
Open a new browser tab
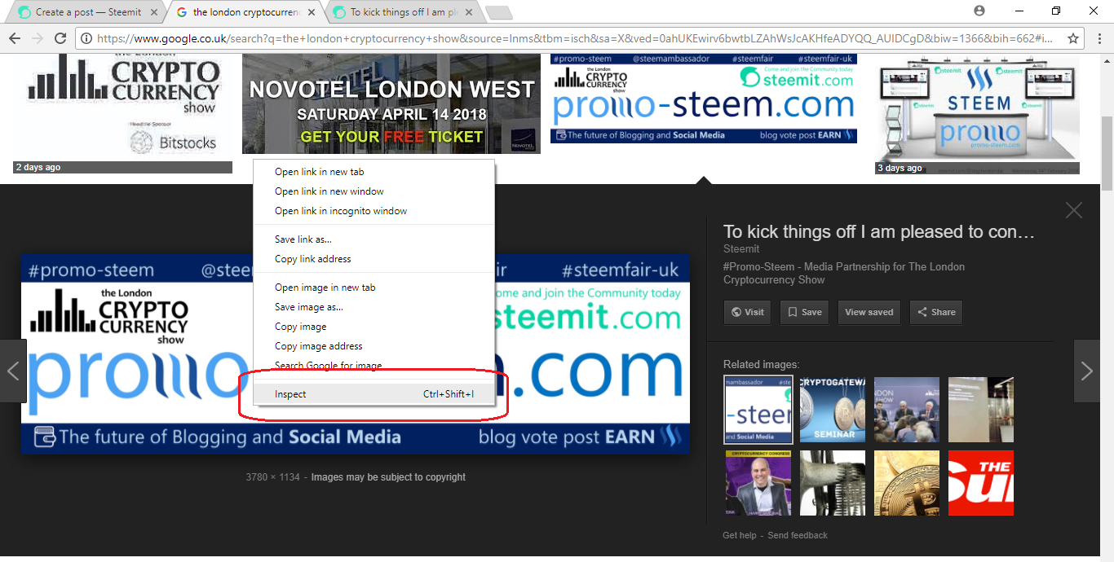498,12
